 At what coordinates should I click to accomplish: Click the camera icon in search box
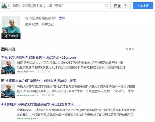click(106, 6)
